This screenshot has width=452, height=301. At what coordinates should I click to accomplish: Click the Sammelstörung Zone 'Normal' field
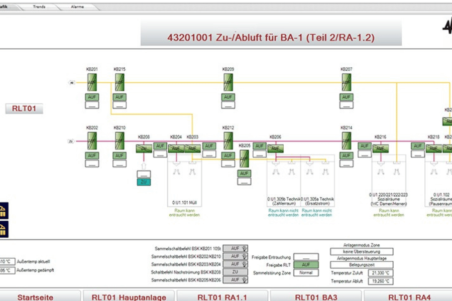tap(306, 273)
